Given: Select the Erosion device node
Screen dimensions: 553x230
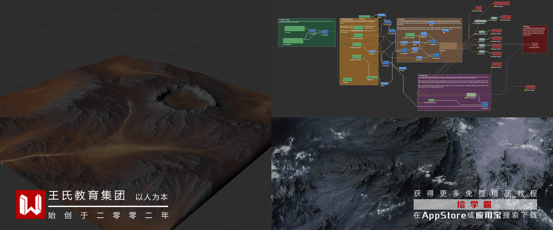Looking at the screenshot, I should tap(448, 46).
